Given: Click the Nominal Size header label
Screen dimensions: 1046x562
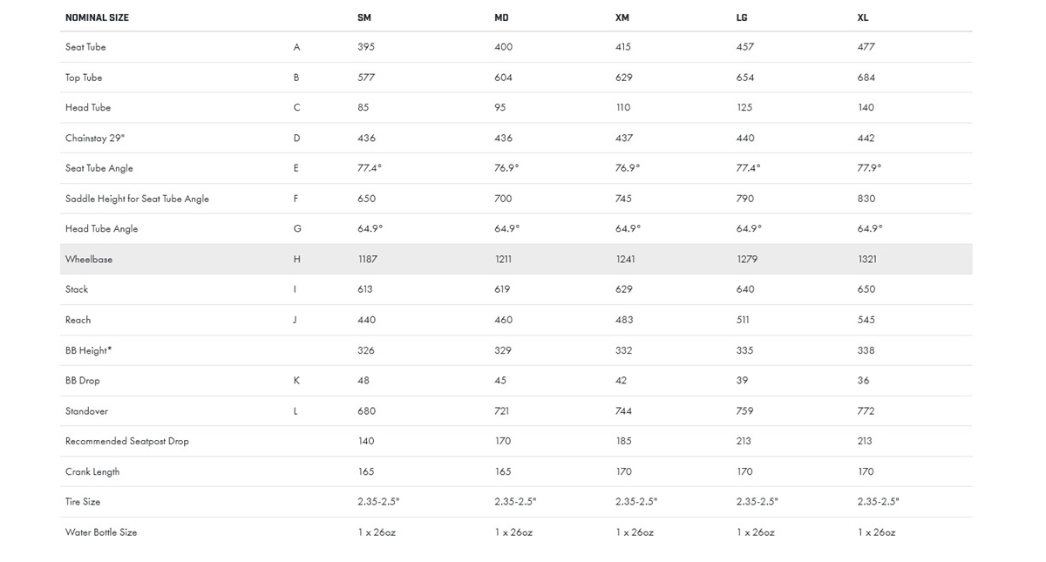Looking at the screenshot, I should pos(97,17).
